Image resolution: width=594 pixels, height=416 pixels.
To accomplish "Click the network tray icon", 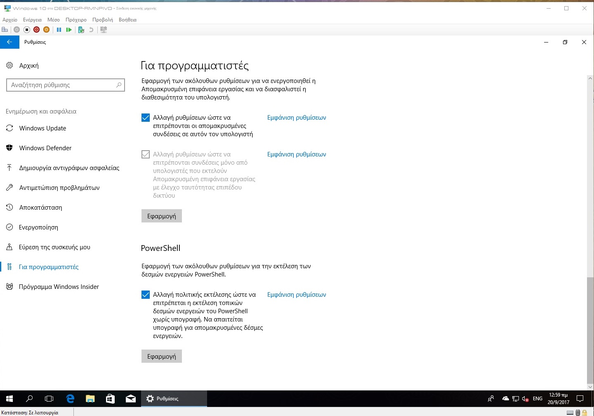I will (516, 399).
